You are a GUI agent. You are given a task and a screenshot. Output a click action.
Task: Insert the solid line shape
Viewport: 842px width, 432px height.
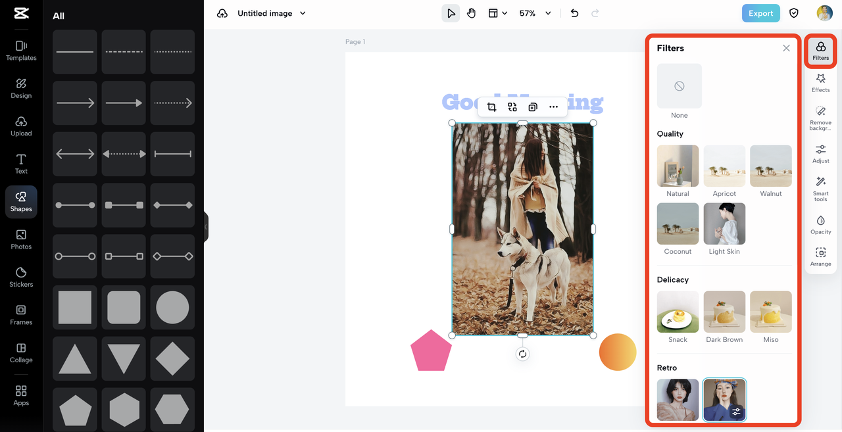(75, 52)
